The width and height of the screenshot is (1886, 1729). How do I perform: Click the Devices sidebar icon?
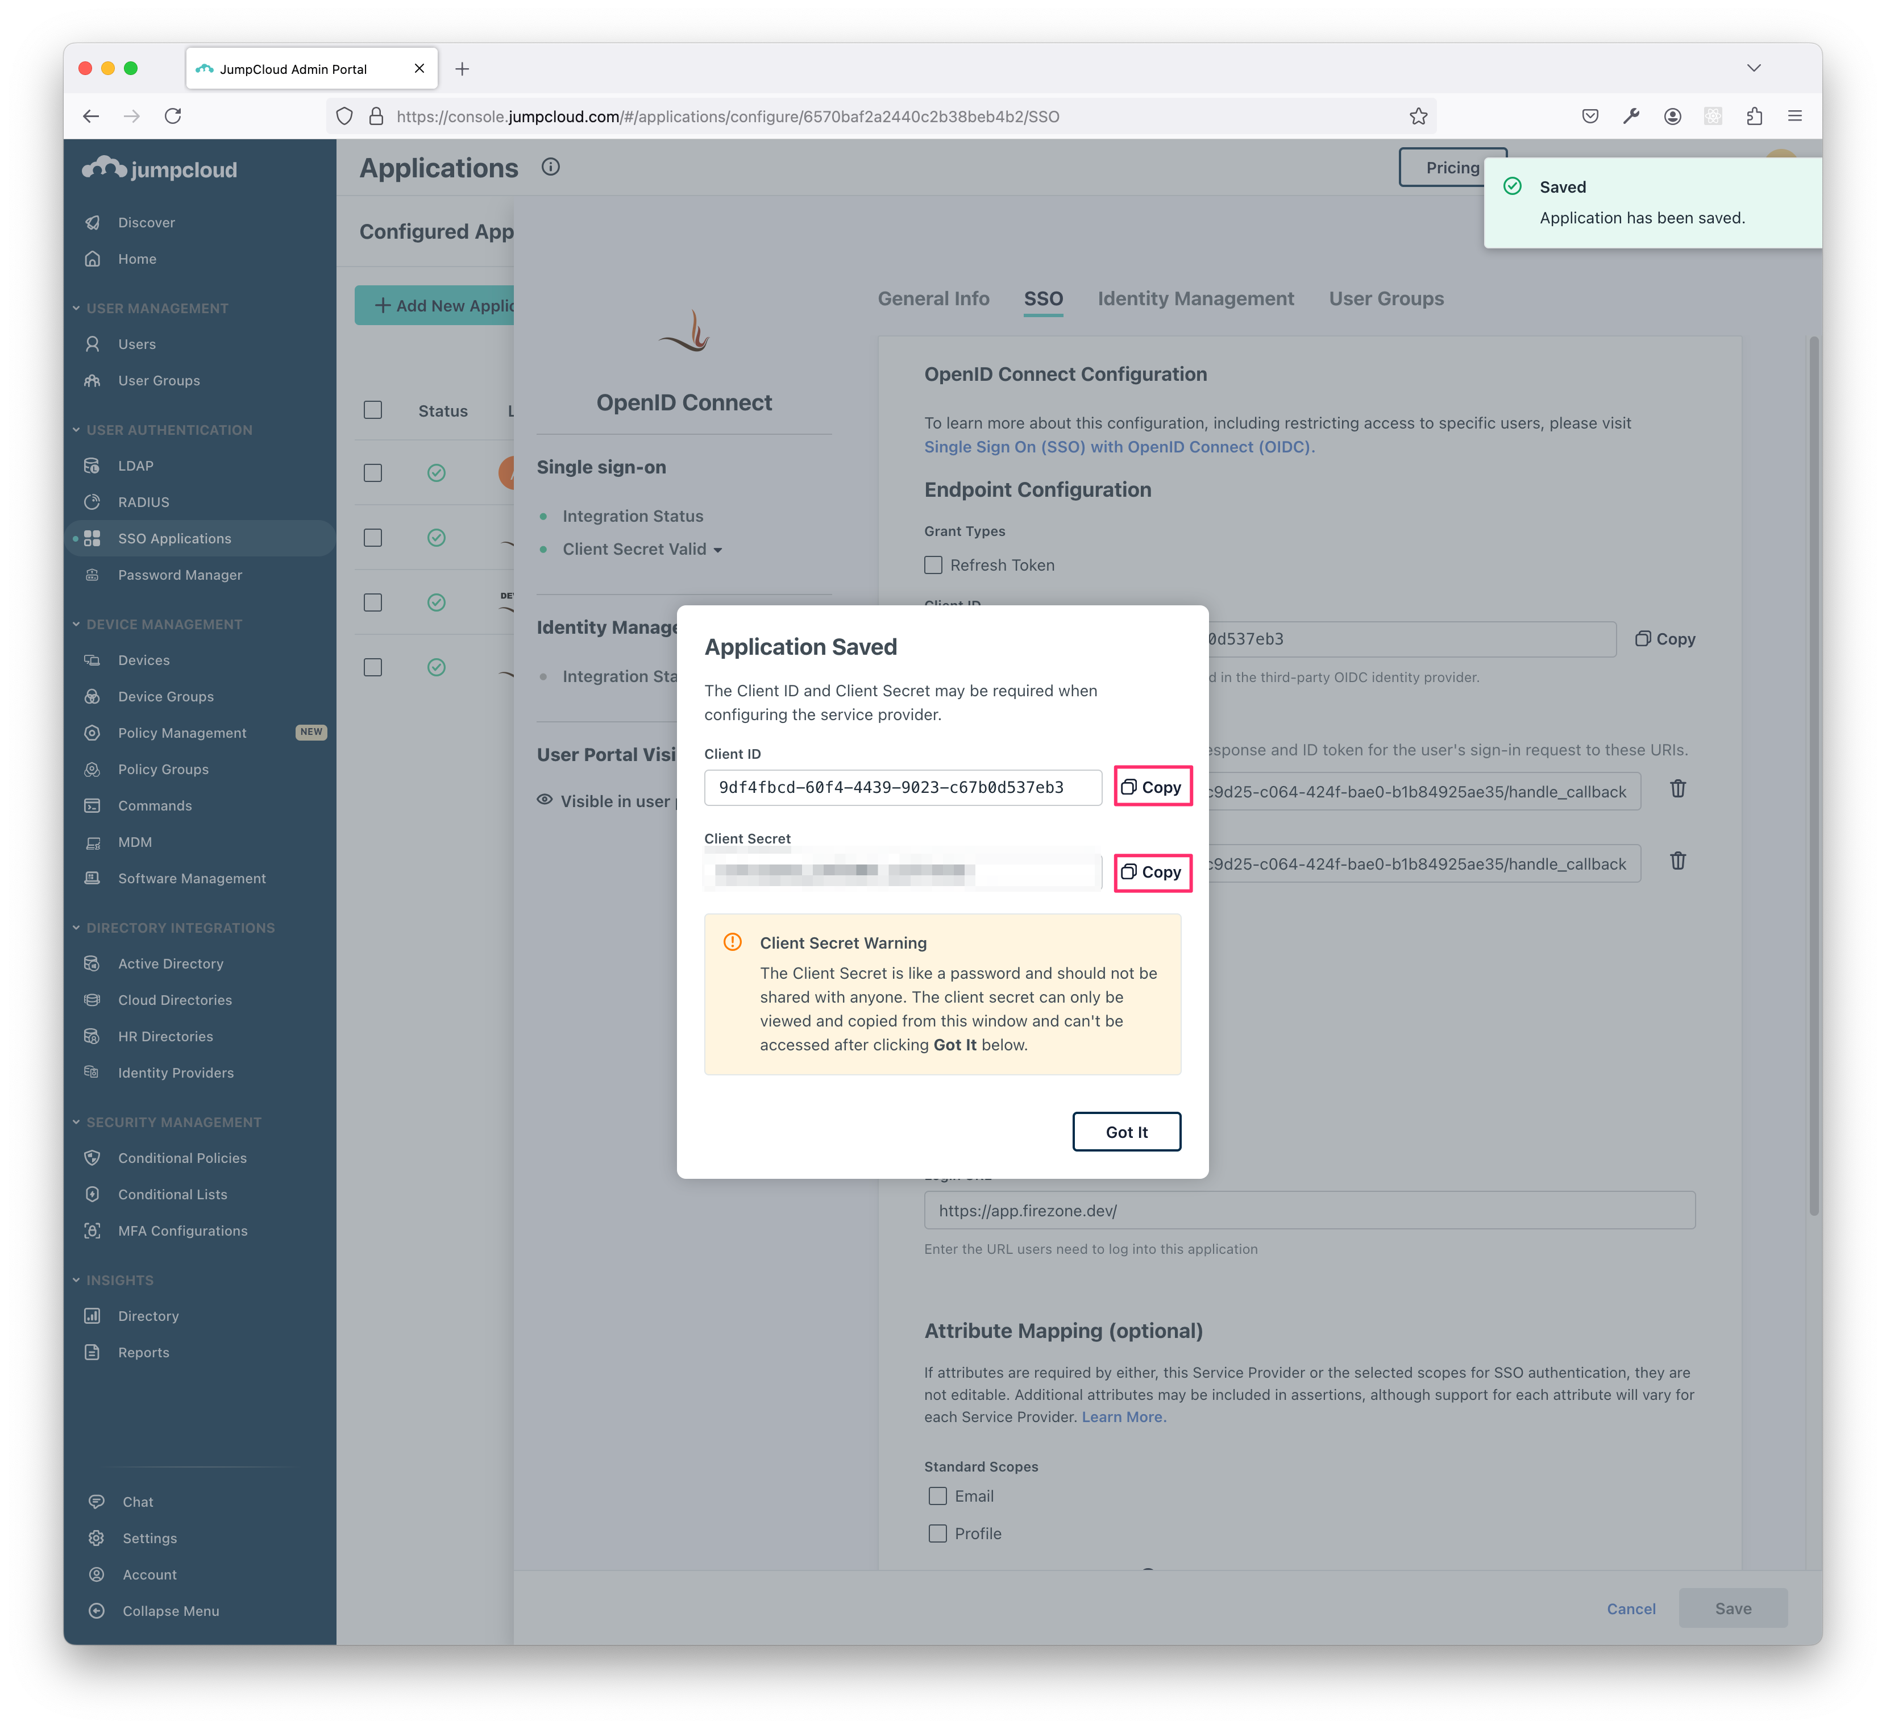(x=92, y=660)
